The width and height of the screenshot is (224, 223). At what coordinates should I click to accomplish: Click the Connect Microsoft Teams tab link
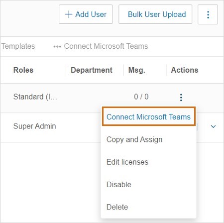[106, 46]
